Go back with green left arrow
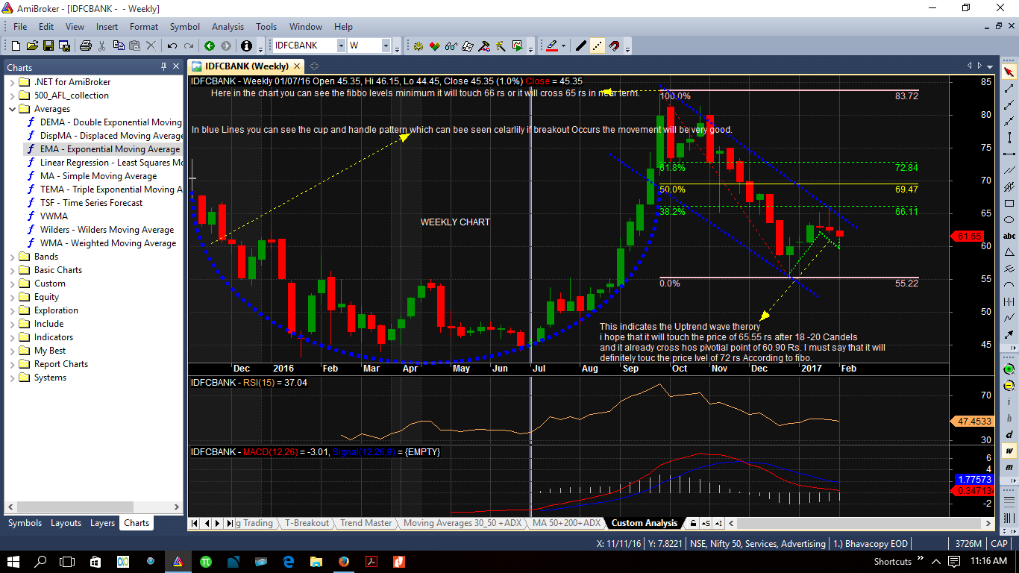The image size is (1019, 573). 210,46
